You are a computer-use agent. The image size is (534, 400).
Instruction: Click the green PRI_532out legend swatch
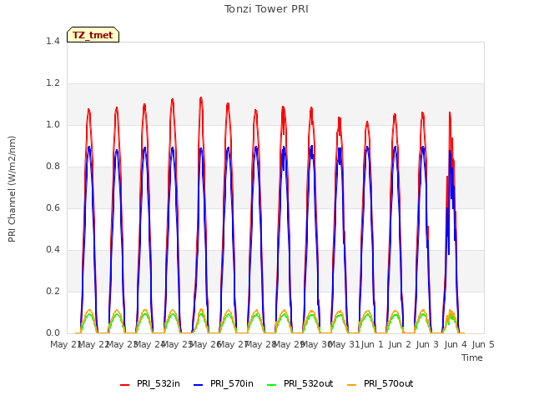272,385
